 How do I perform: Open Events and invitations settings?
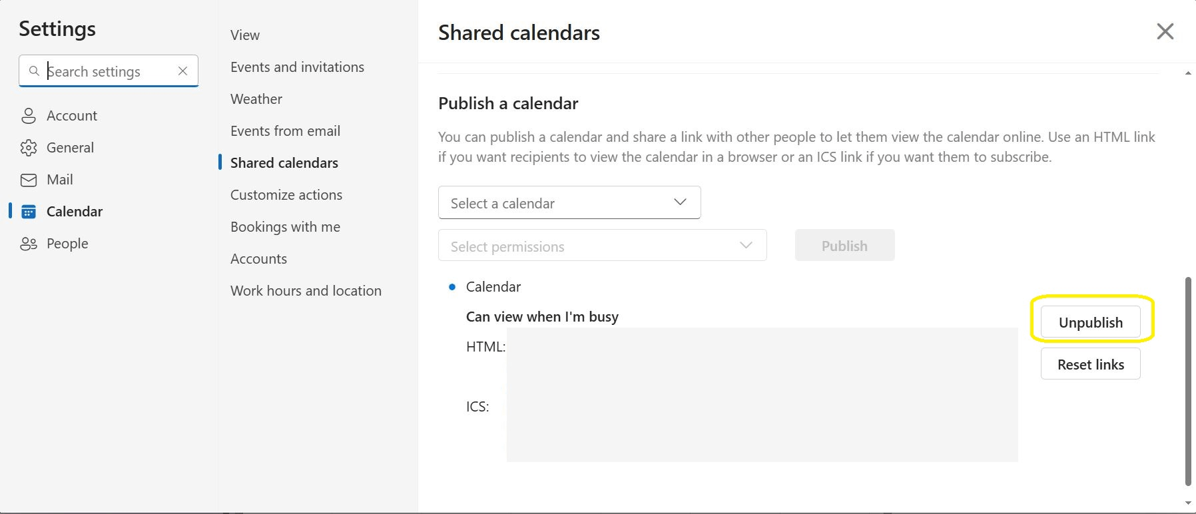(297, 67)
